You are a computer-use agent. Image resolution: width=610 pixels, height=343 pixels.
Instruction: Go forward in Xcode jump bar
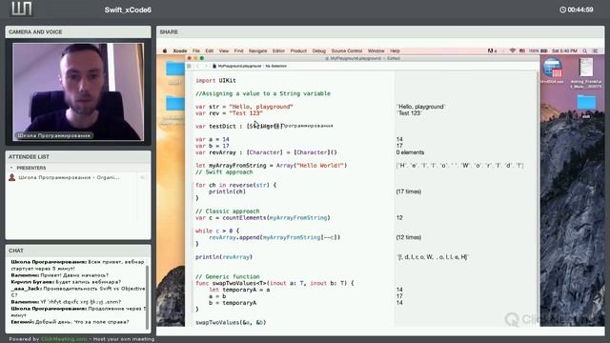point(206,66)
